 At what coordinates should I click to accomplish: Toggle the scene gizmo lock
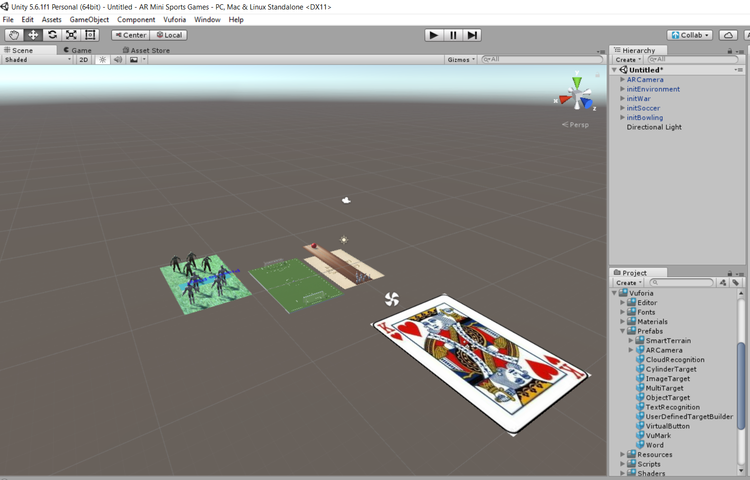pos(598,75)
